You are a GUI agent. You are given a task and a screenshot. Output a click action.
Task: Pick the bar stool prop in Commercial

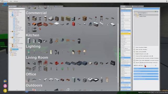coord(101,18)
